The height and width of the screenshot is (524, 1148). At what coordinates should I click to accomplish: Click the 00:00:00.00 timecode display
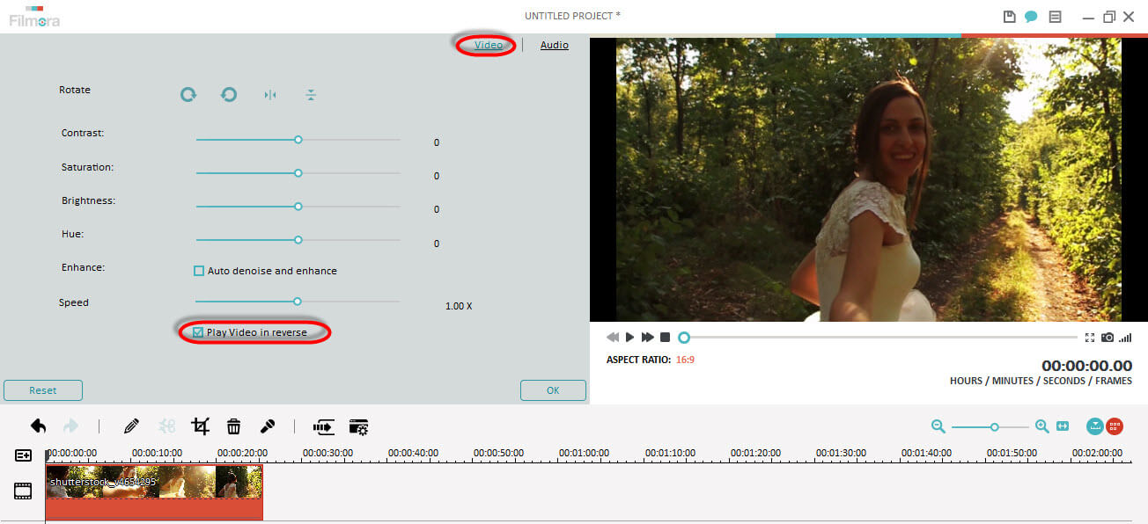(x=1086, y=366)
